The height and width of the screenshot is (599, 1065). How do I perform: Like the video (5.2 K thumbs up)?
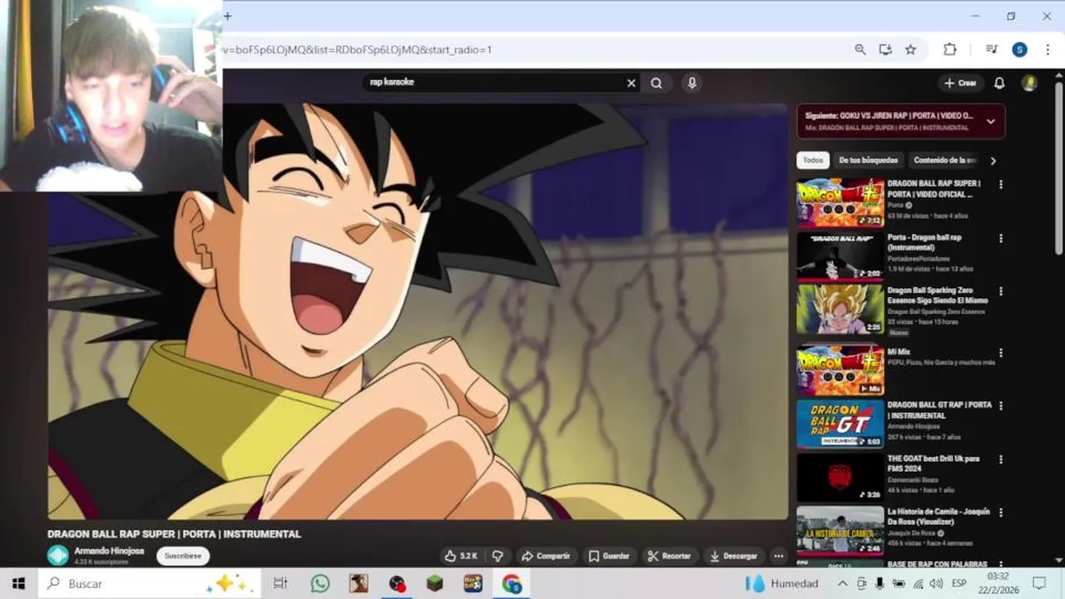461,556
